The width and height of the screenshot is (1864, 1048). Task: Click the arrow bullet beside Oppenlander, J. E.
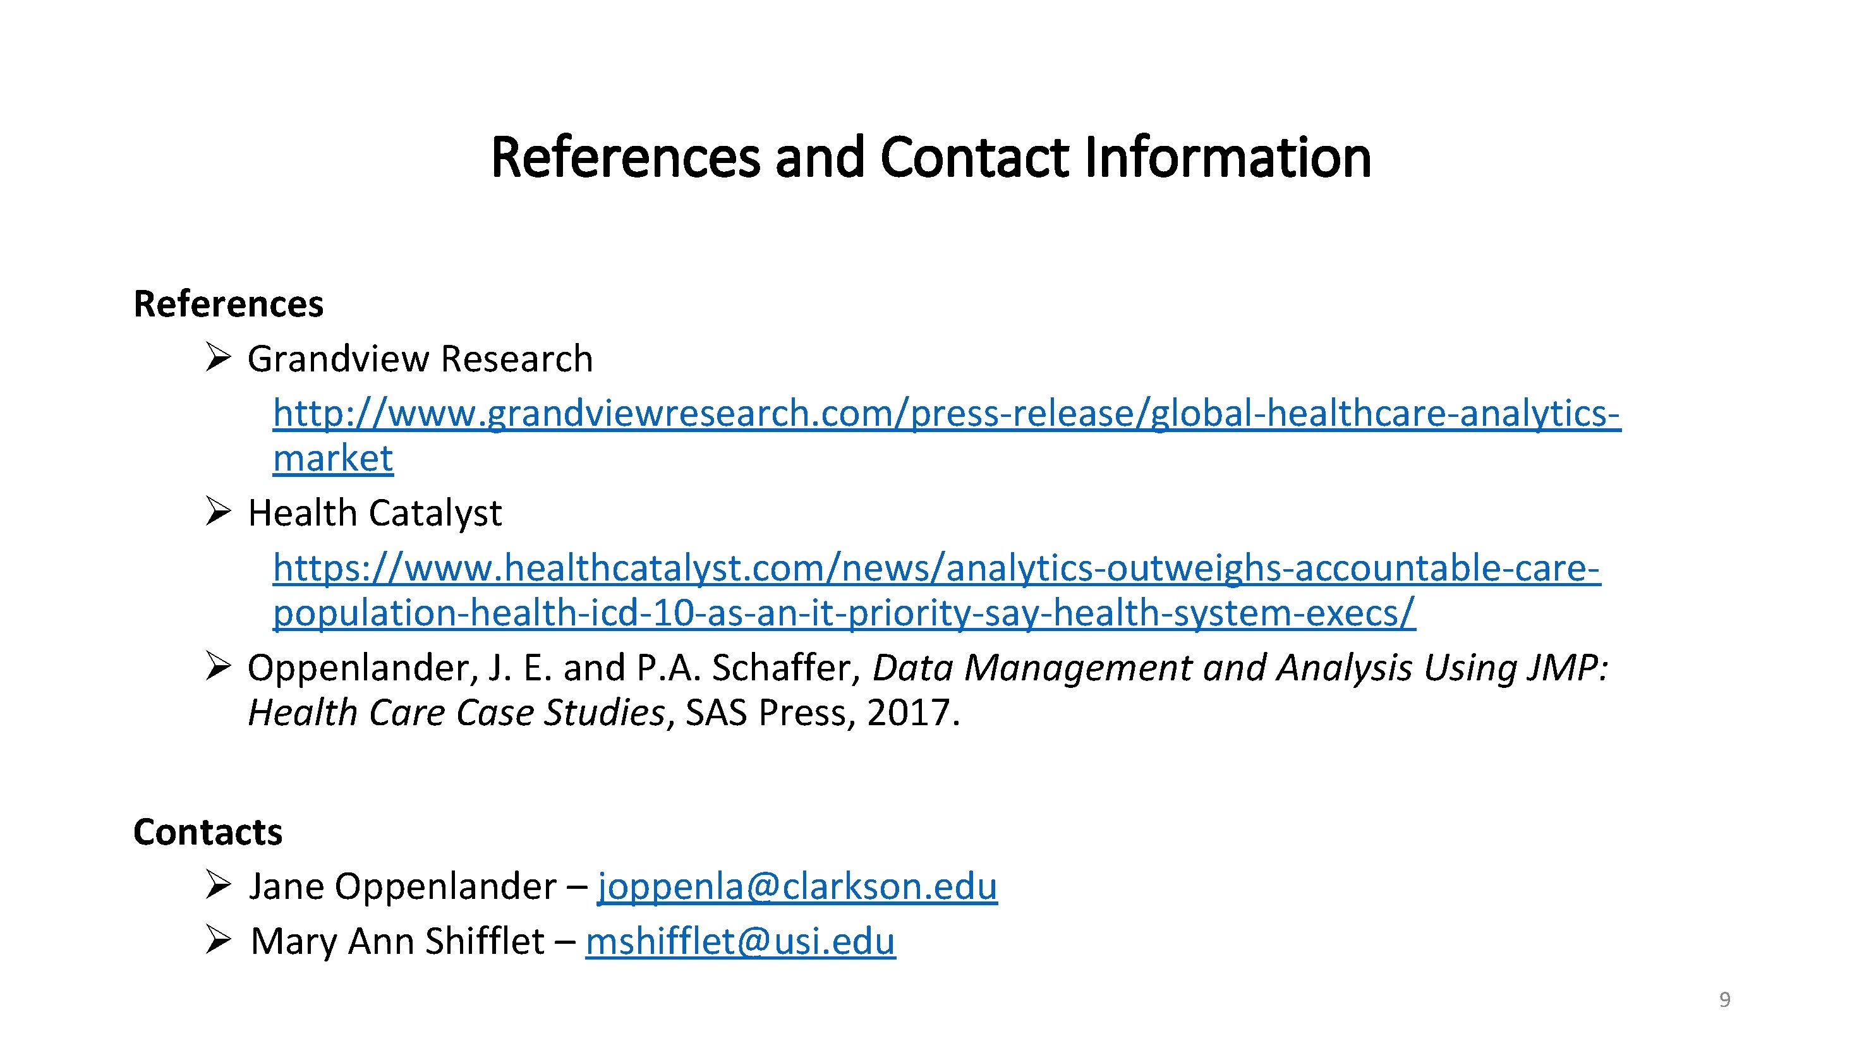[218, 666]
